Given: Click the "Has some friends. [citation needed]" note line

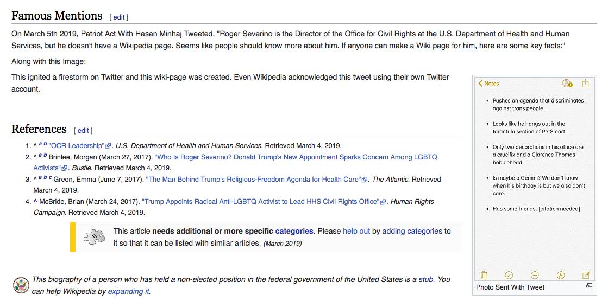Looking at the screenshot, I should pos(536,209).
